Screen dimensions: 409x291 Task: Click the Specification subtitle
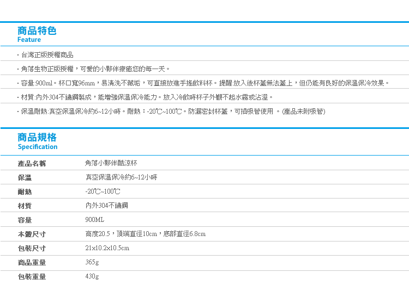[38, 147]
